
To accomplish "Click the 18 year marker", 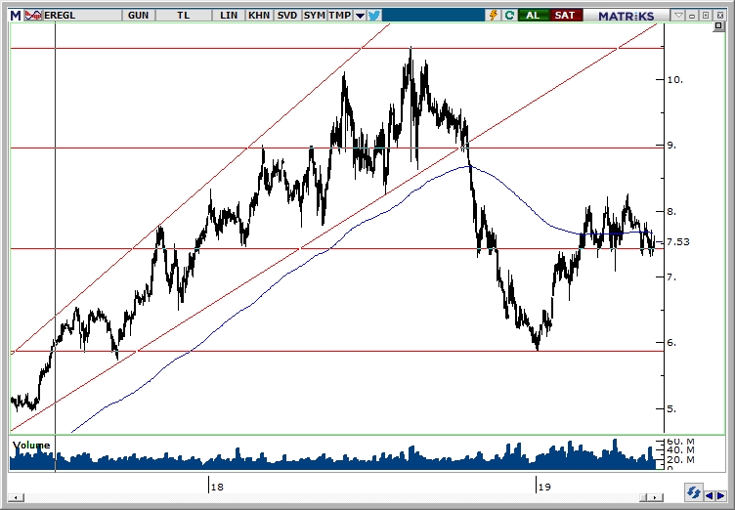I will (217, 487).
